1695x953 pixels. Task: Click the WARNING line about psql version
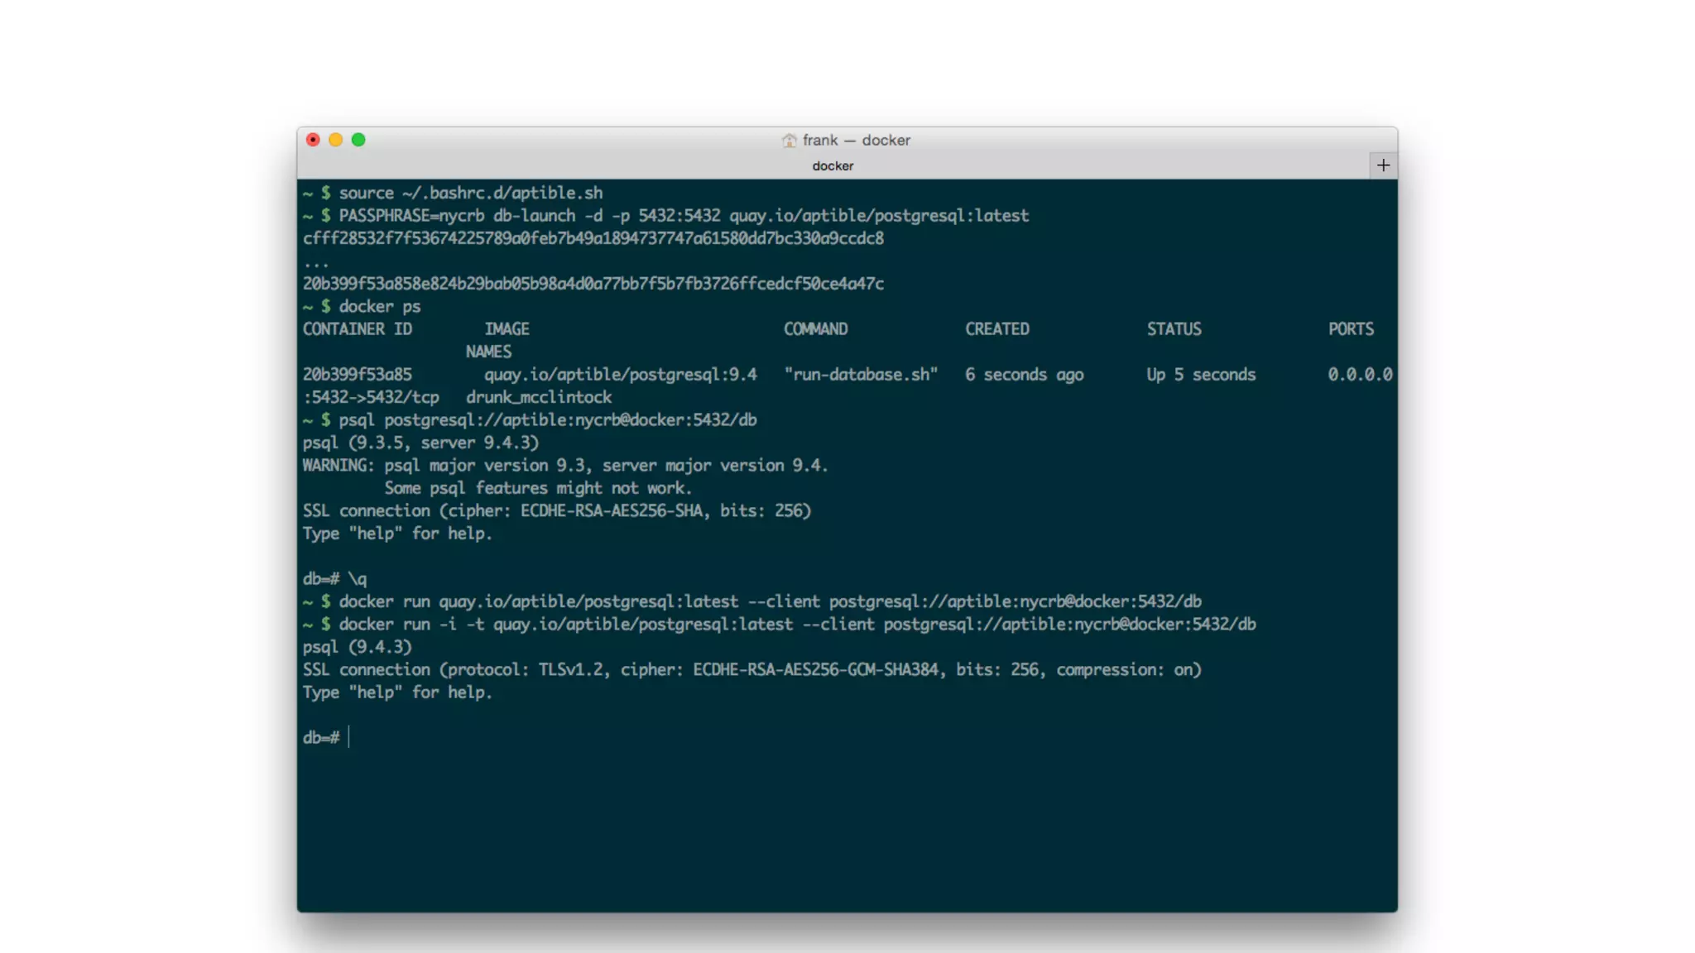click(x=564, y=466)
